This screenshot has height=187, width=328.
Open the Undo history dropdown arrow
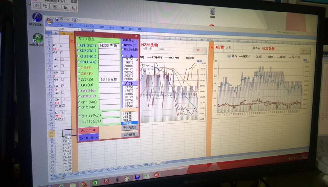(64, 20)
